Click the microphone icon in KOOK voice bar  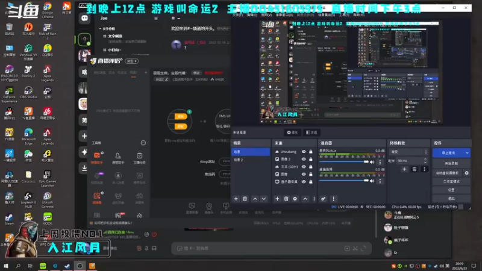coord(146,248)
